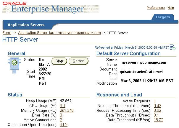
Task: Click the Oracle Enterprise Manager logo
Action: (x=51, y=8)
